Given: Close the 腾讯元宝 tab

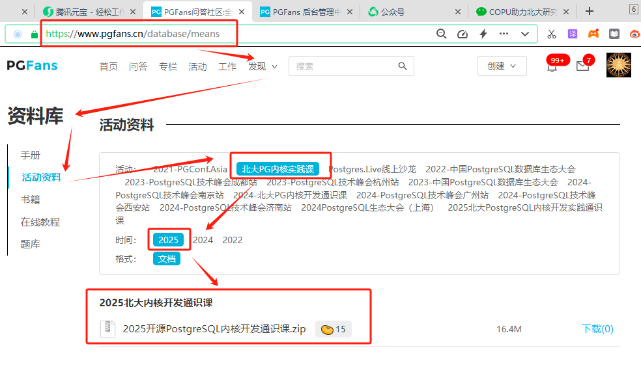Looking at the screenshot, I should pyautogui.click(x=133, y=12).
